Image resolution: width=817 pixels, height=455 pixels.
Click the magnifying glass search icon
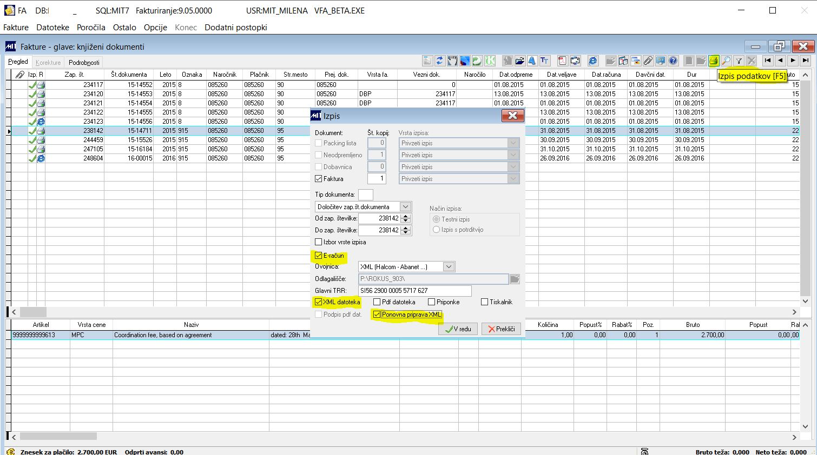pos(726,61)
